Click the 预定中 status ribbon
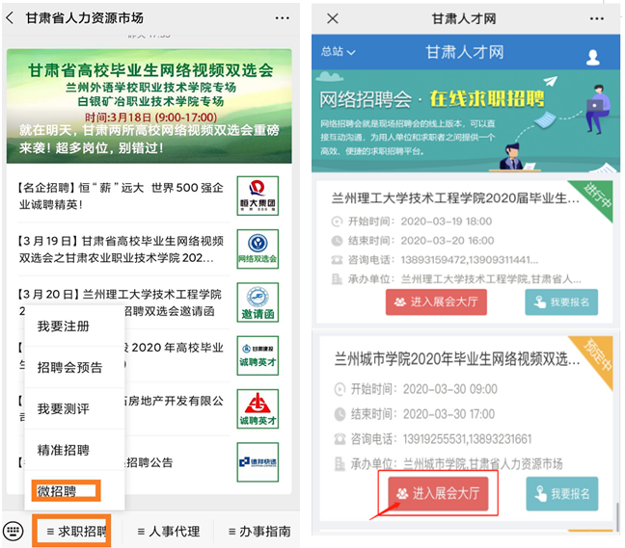 [595, 356]
